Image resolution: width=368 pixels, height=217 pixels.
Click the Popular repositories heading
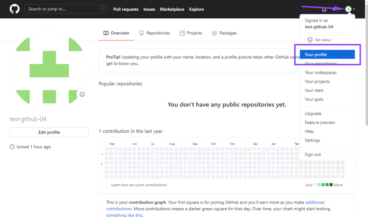pyautogui.click(x=120, y=84)
